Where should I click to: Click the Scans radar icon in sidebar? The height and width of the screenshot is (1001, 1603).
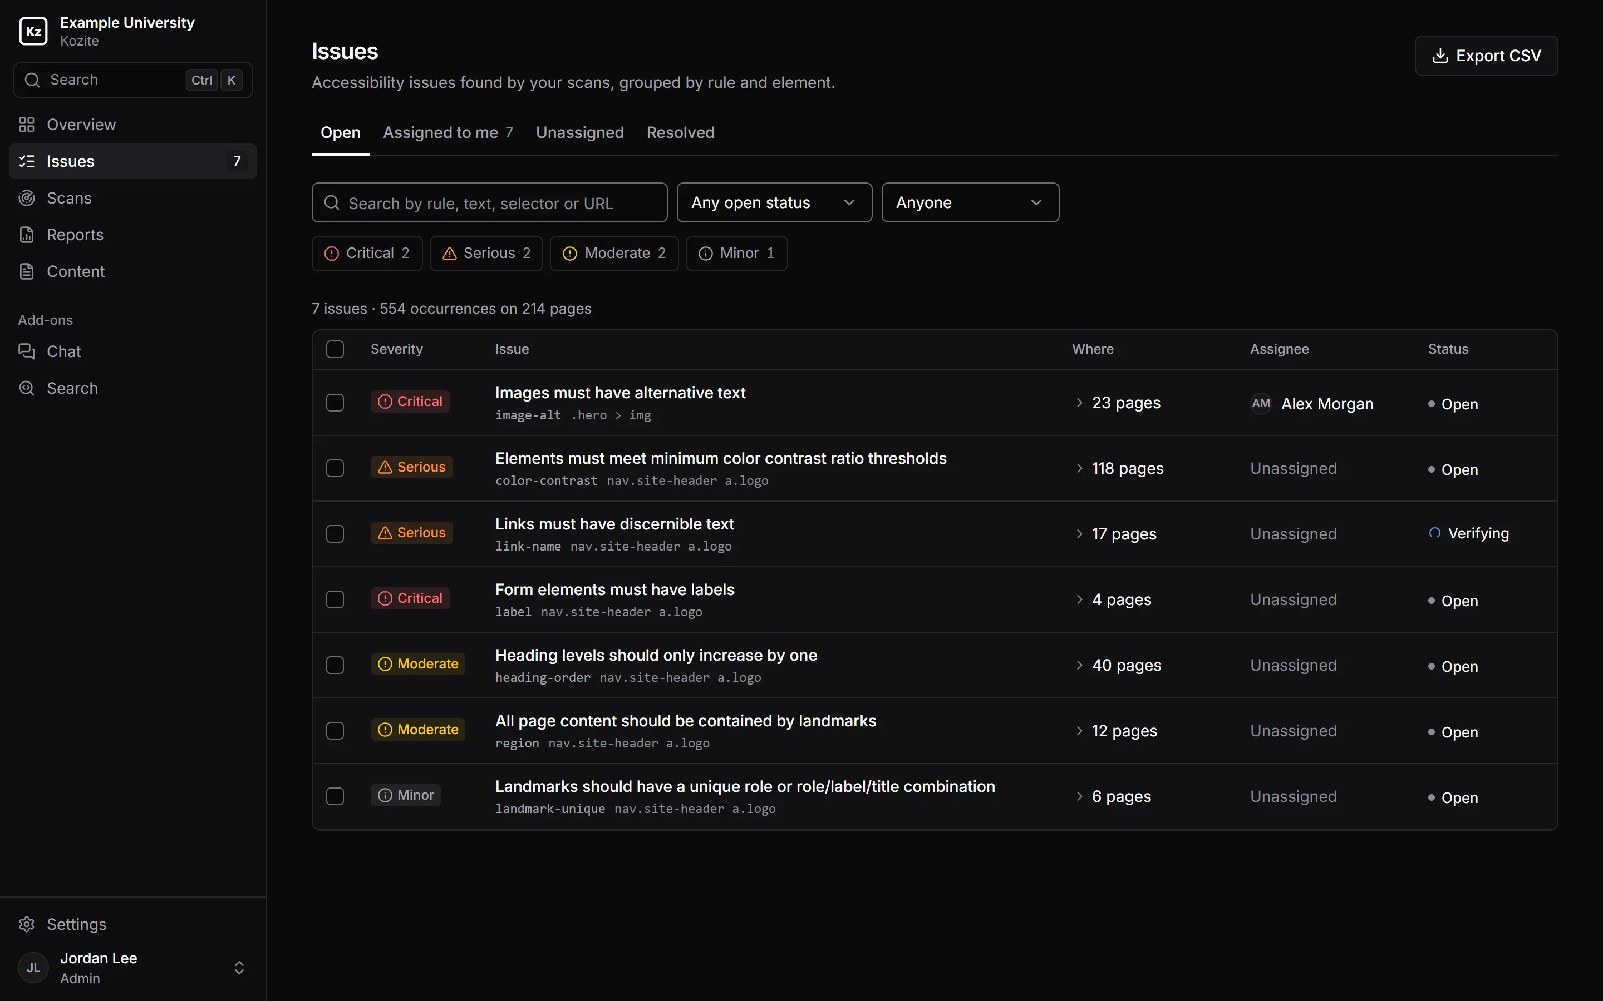coord(27,198)
